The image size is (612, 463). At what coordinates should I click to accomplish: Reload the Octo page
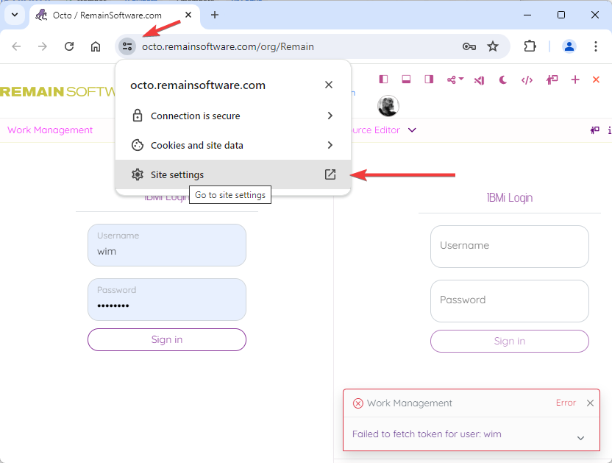point(69,46)
